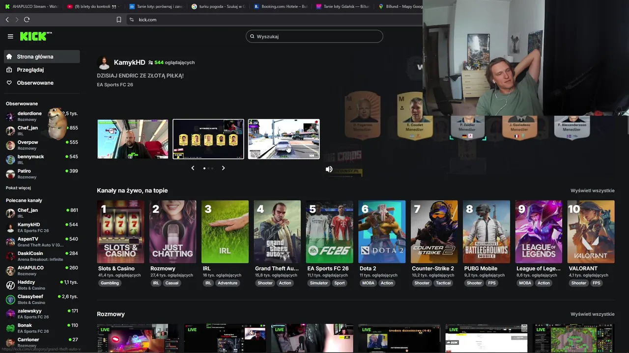Open EA Sports FC 26 category link under KamykHD
The width and height of the screenshot is (629, 353).
coord(114,85)
